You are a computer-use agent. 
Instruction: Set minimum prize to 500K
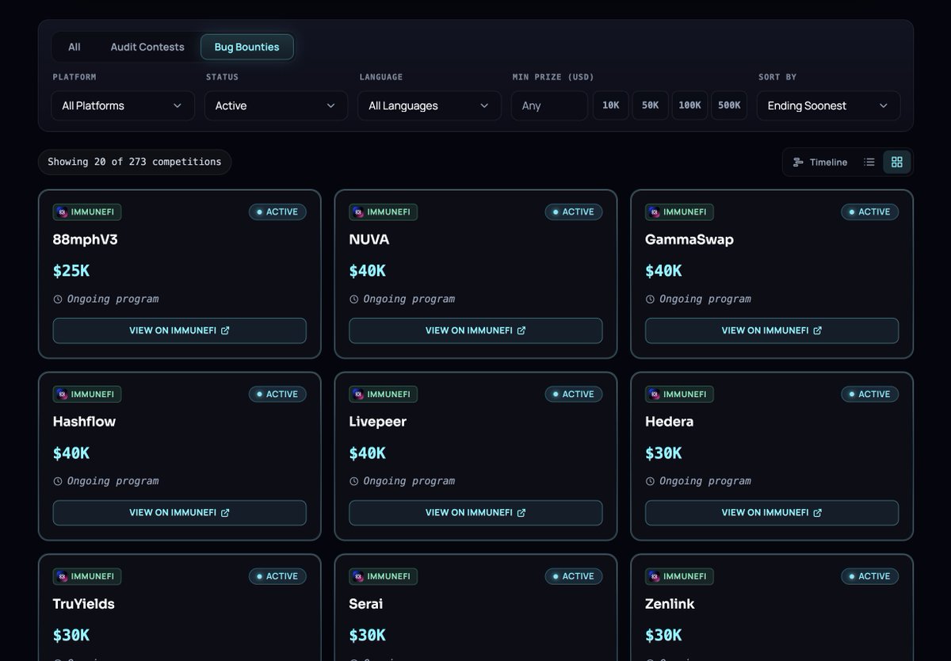pyautogui.click(x=729, y=105)
